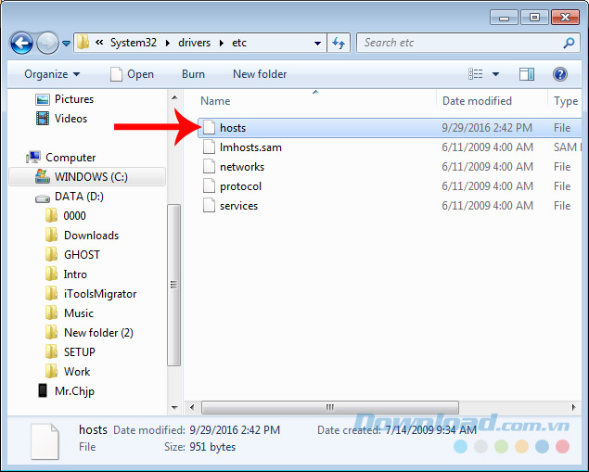
Task: Click the horizontal scrollbar thumb
Action: coord(330,407)
